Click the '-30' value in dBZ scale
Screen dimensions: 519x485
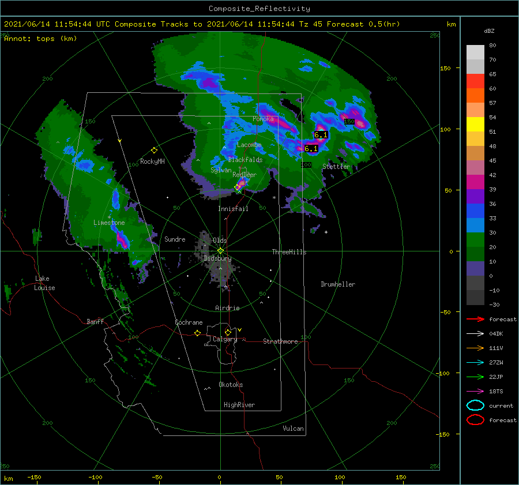494,304
